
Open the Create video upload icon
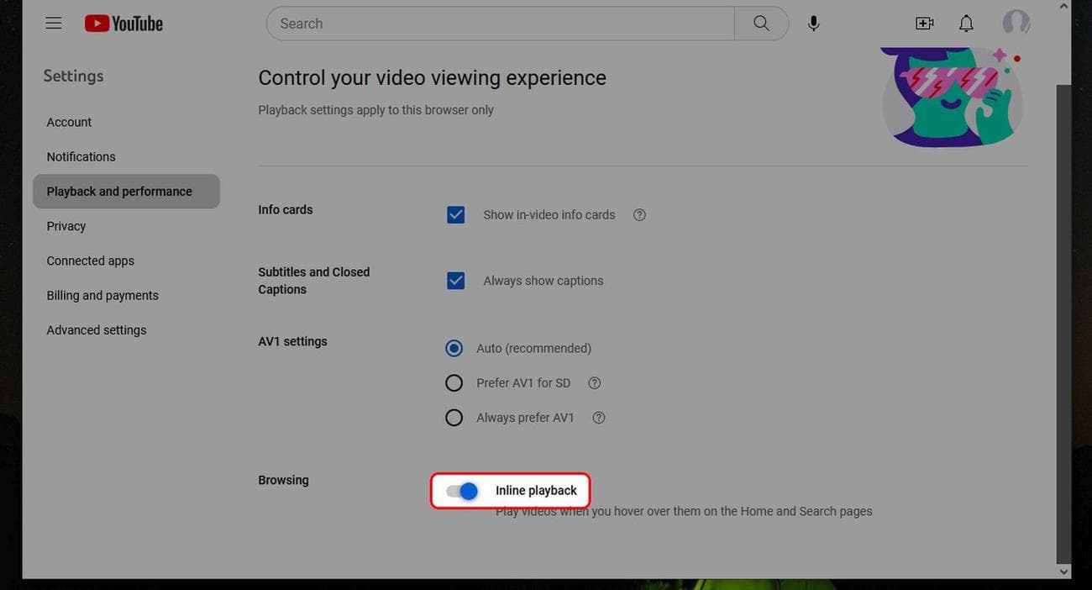(924, 23)
